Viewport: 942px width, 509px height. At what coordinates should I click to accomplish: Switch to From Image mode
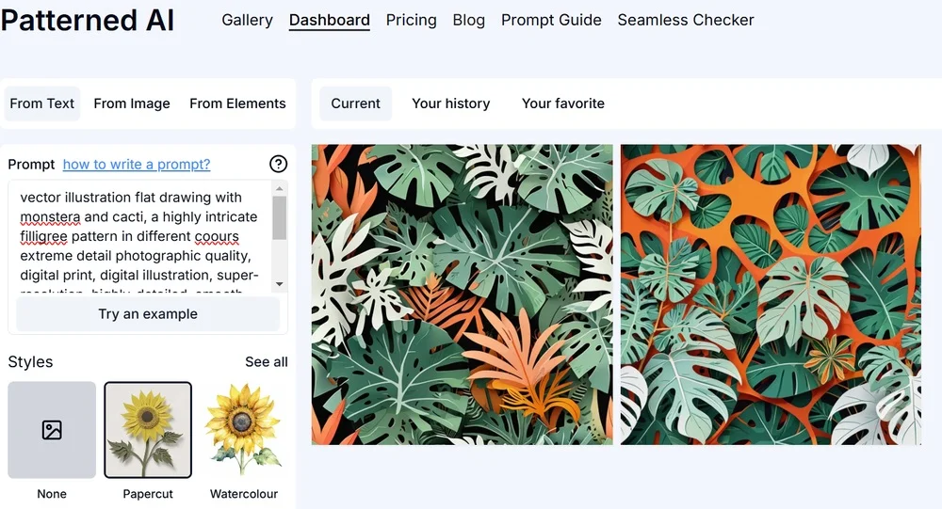(132, 103)
